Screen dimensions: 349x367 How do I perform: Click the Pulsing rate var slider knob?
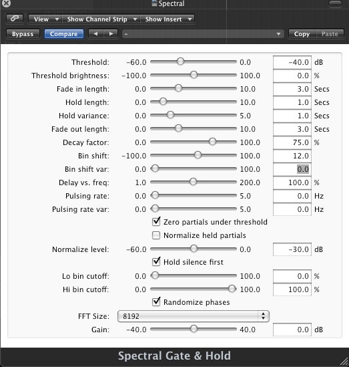pyautogui.click(x=155, y=209)
